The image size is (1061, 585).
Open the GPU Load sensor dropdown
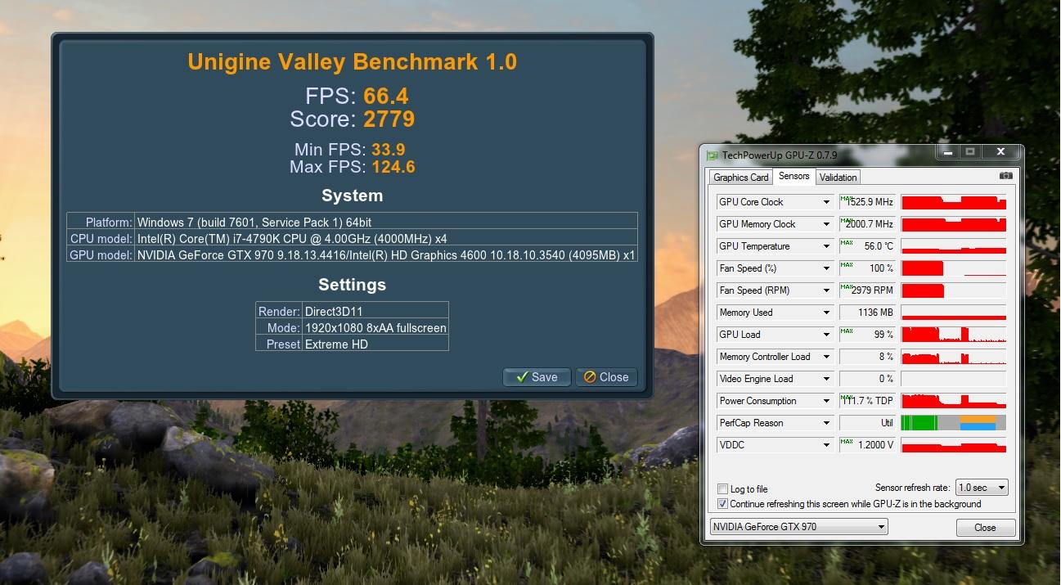click(x=826, y=335)
